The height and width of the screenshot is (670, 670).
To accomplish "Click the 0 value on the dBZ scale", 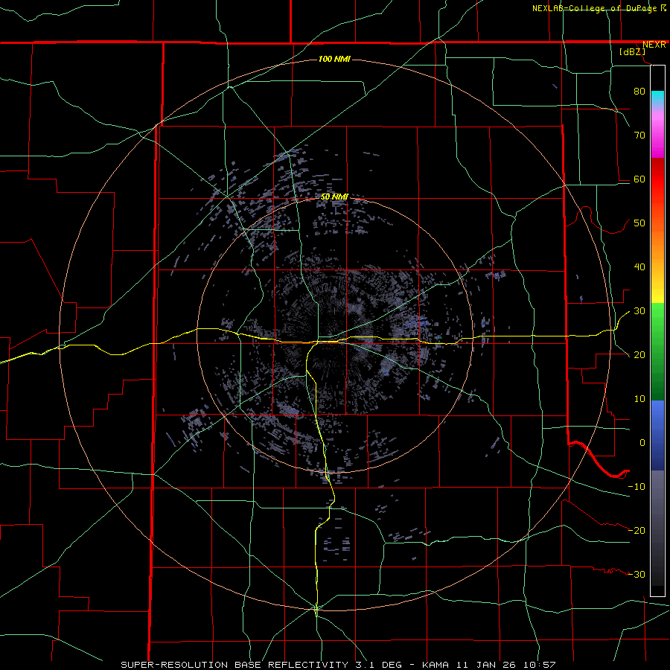I will [642, 443].
